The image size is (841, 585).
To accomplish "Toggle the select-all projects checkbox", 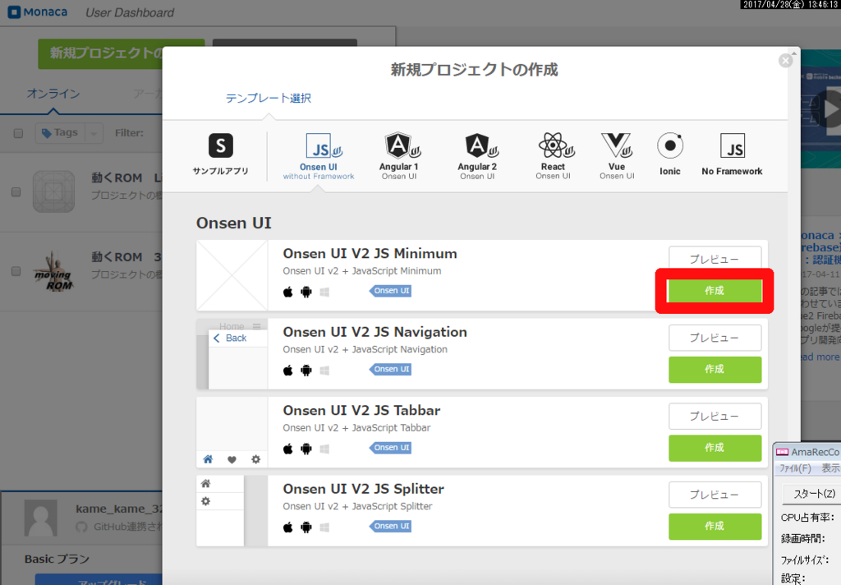I will (x=18, y=133).
